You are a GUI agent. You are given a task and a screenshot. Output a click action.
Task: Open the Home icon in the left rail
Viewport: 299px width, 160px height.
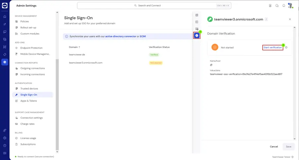(x=5, y=17)
